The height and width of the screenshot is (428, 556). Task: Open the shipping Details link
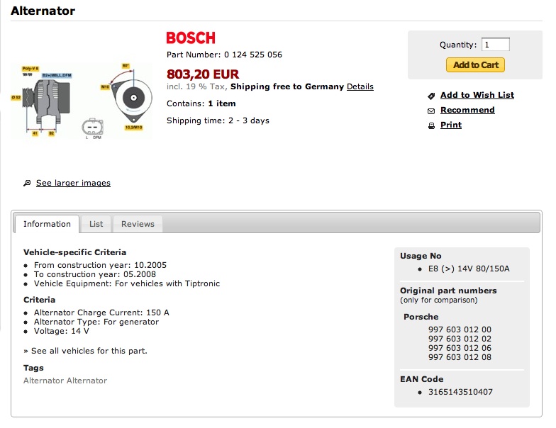(x=360, y=86)
